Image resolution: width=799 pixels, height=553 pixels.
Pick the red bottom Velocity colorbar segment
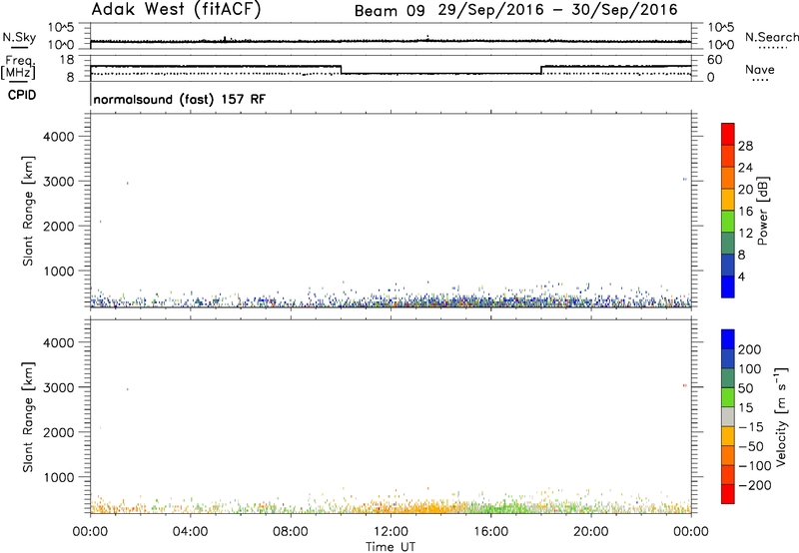click(x=728, y=494)
